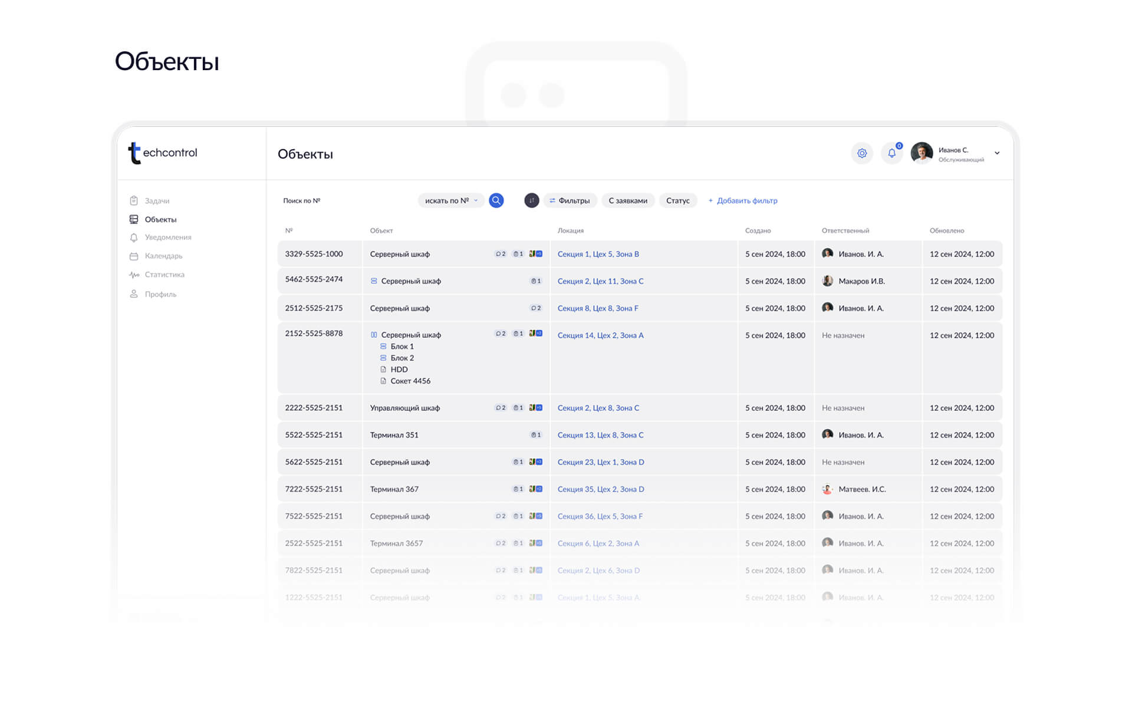Viewport: 1132px width, 705px height.
Task: Click the blue search magnifier button
Action: point(496,200)
